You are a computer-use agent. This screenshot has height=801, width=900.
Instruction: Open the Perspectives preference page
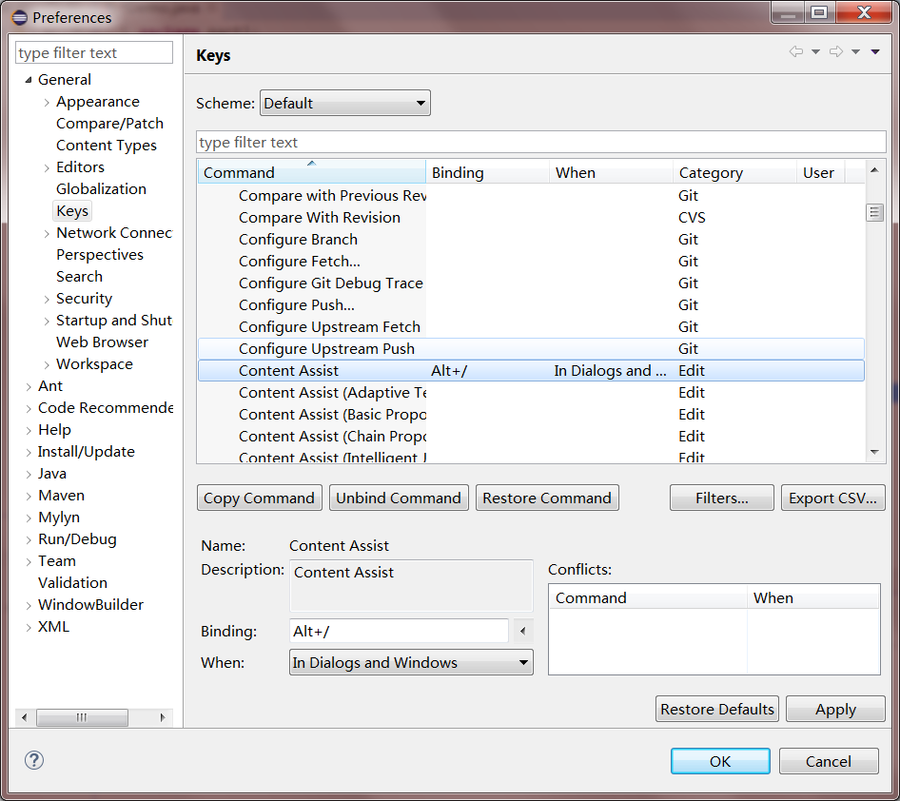tap(100, 254)
